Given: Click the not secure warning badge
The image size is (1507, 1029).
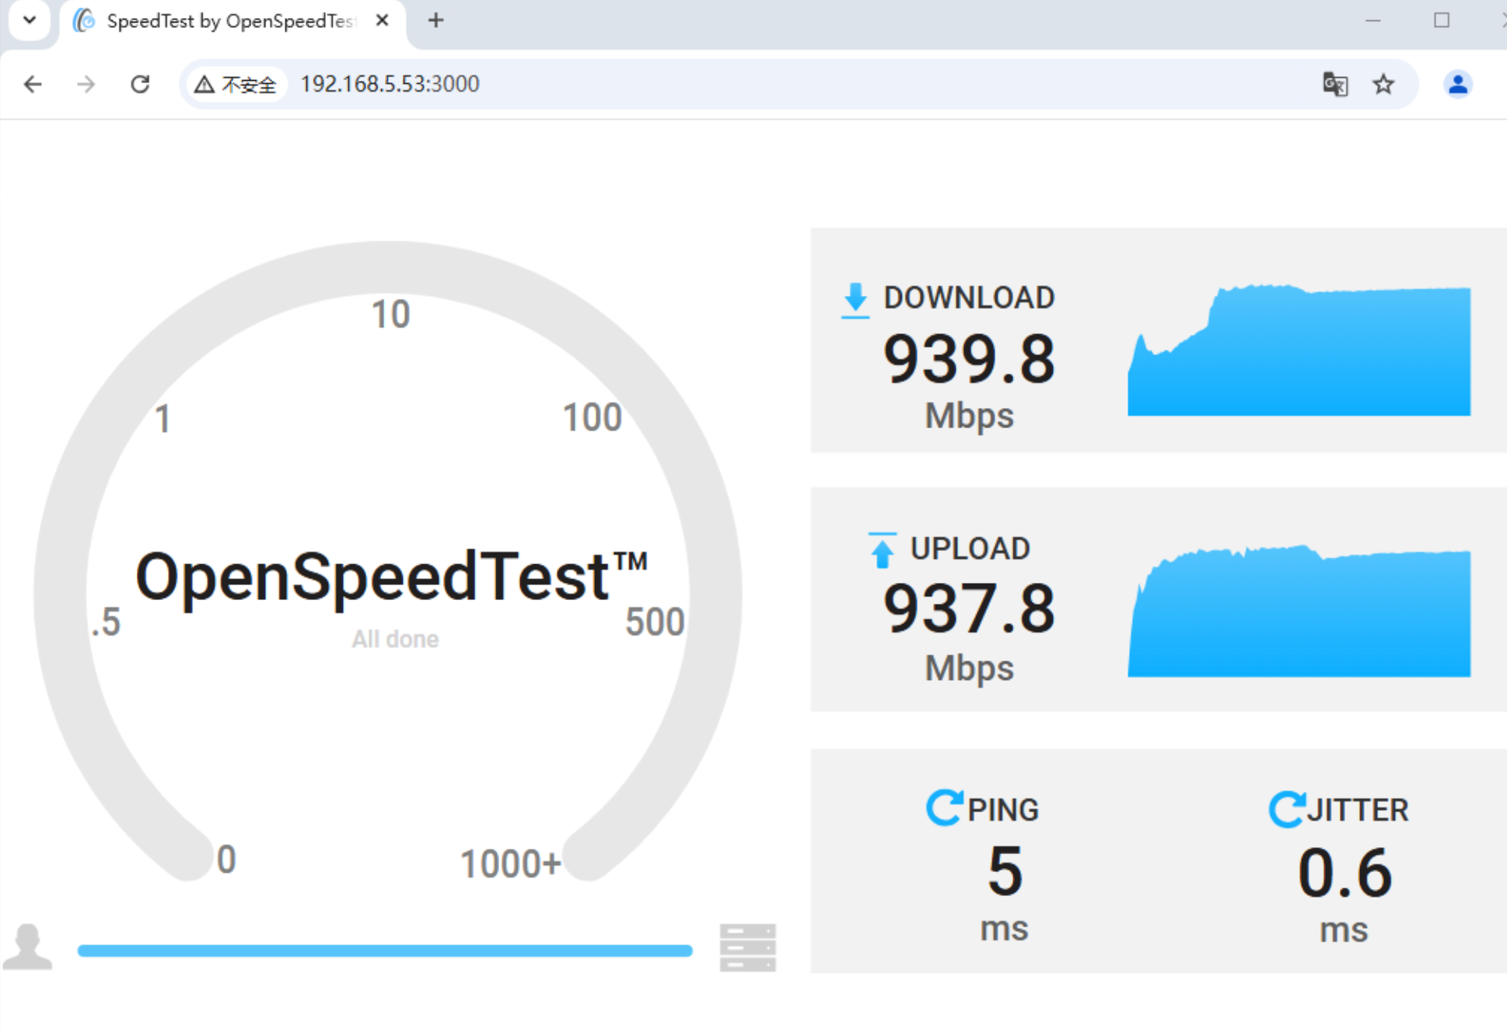Looking at the screenshot, I should 236,84.
